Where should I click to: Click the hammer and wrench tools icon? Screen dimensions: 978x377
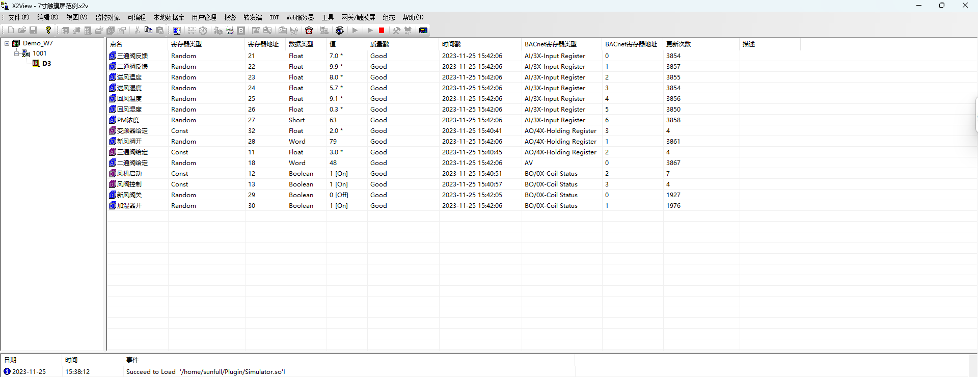pyautogui.click(x=396, y=31)
